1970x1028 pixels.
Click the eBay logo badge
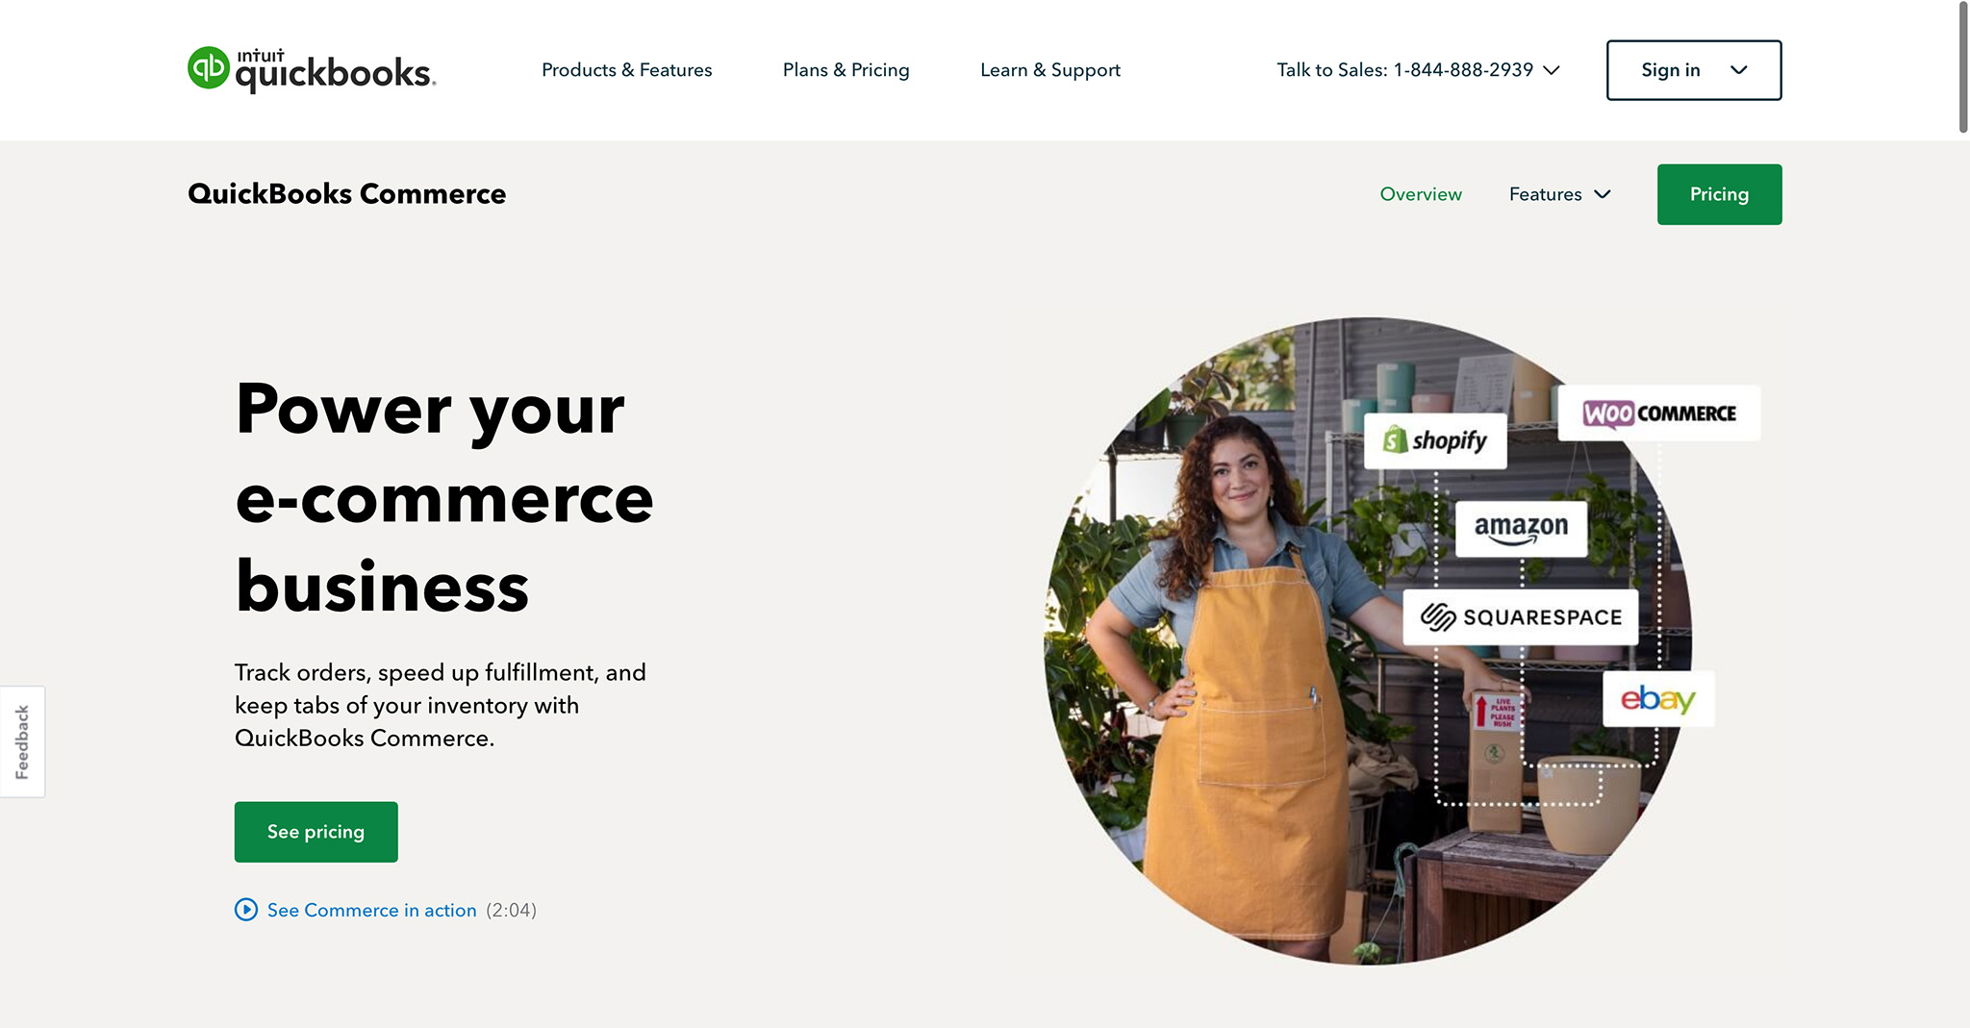1658,698
